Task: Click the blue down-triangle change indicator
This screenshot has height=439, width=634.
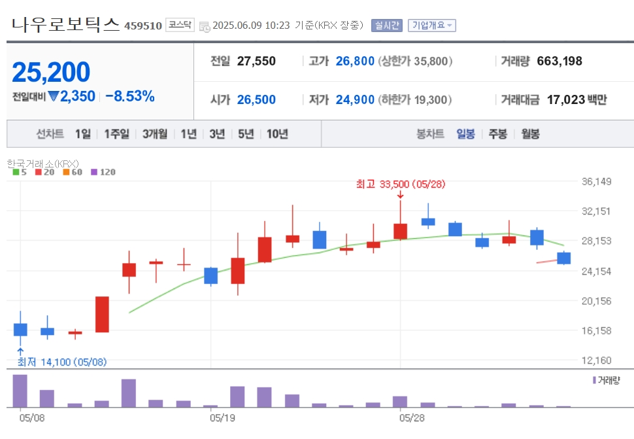Action: click(x=54, y=96)
